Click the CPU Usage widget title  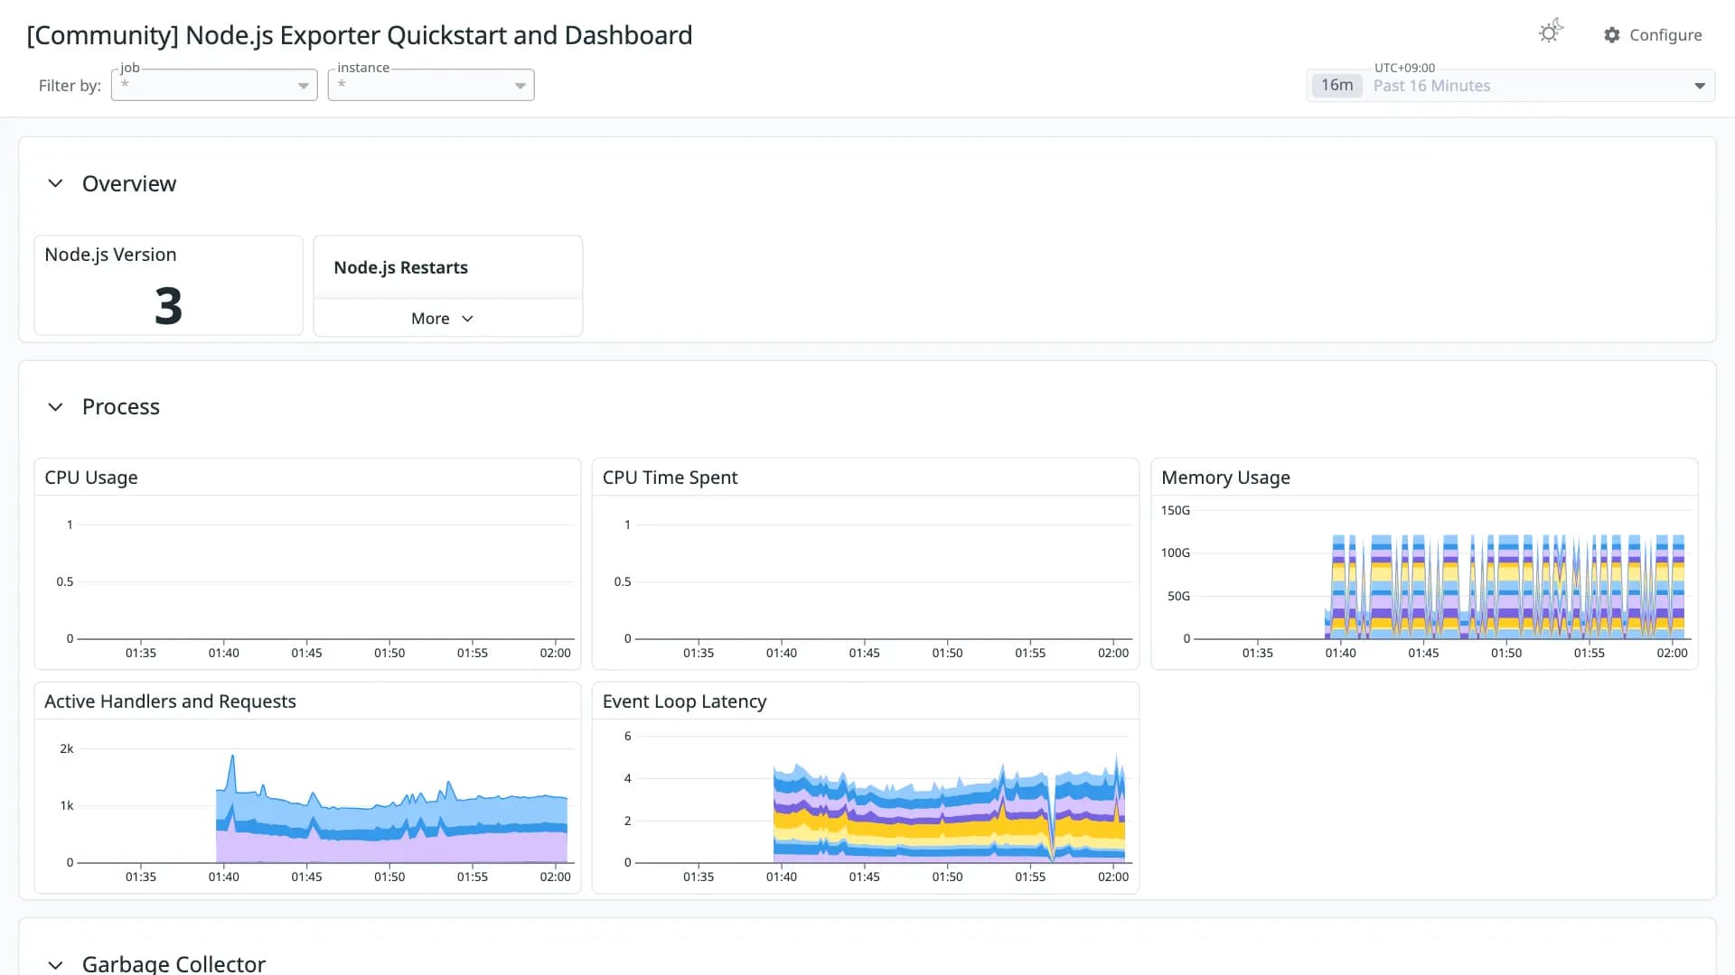click(x=91, y=478)
